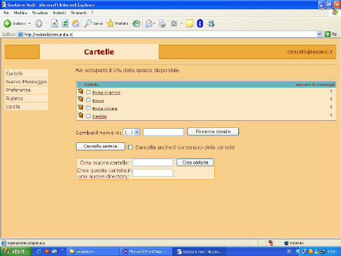
Task: Enable Cancella anche il contenuto della cartella
Action: pyautogui.click(x=131, y=147)
